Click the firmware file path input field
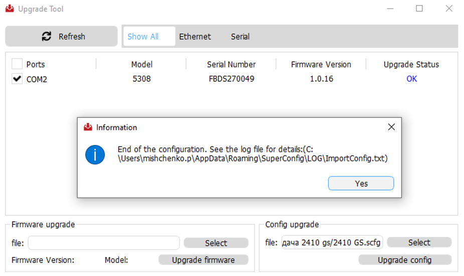The width and height of the screenshot is (464, 276). 103,243
